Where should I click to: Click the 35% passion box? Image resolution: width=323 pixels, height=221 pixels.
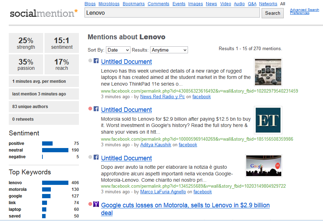[x=26, y=64]
